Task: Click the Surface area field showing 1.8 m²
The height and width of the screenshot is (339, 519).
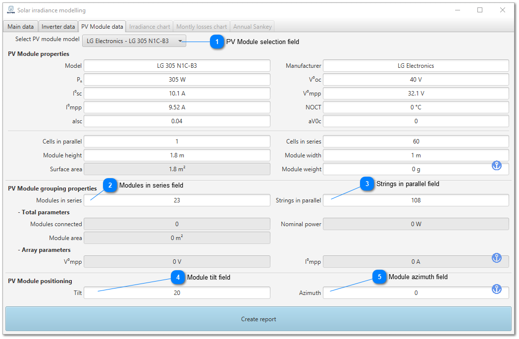Action: click(177, 169)
